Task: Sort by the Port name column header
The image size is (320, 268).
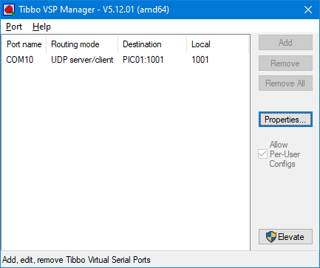Action: pos(24,44)
